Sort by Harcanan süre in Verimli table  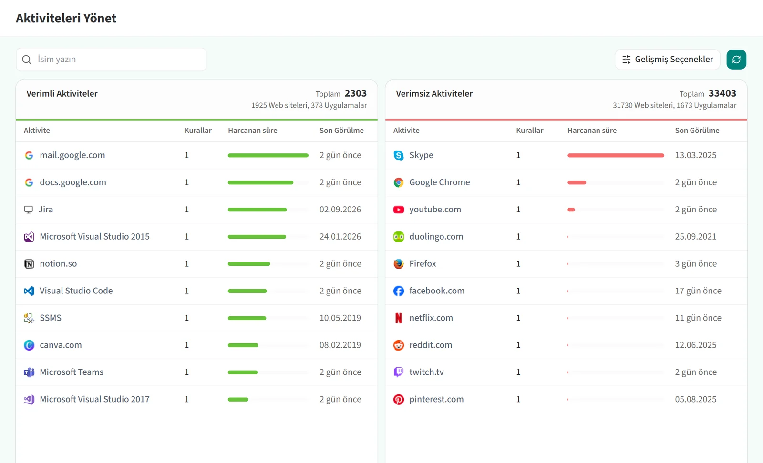click(253, 131)
